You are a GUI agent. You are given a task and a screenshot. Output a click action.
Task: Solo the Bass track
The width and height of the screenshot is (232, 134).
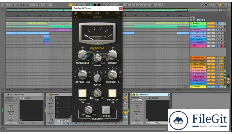(x=217, y=27)
